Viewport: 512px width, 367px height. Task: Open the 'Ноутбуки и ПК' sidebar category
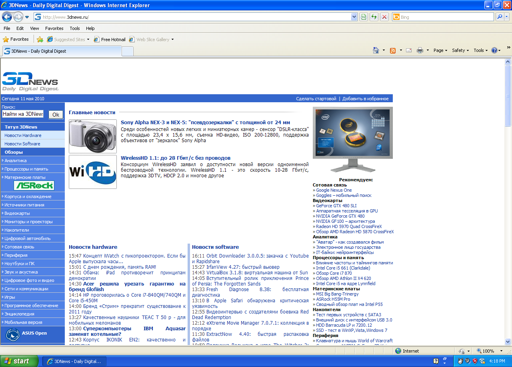[20, 264]
